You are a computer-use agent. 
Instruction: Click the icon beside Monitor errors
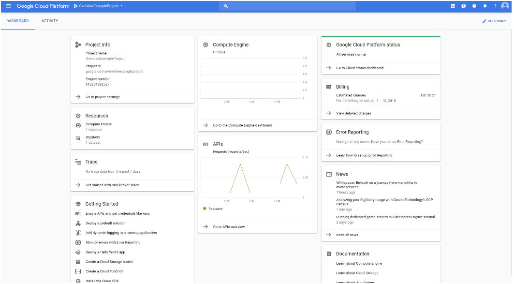click(x=78, y=243)
